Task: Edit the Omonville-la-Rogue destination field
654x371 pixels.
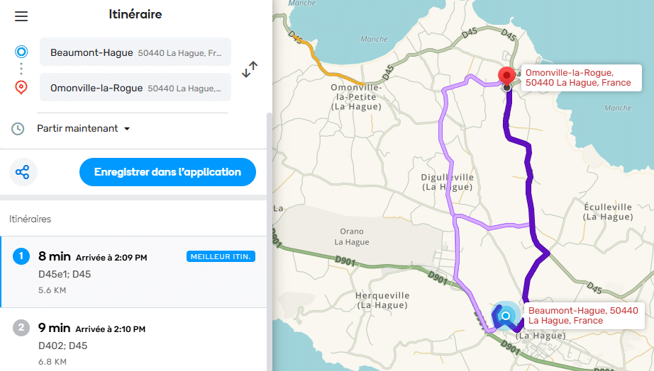Action: pyautogui.click(x=135, y=89)
